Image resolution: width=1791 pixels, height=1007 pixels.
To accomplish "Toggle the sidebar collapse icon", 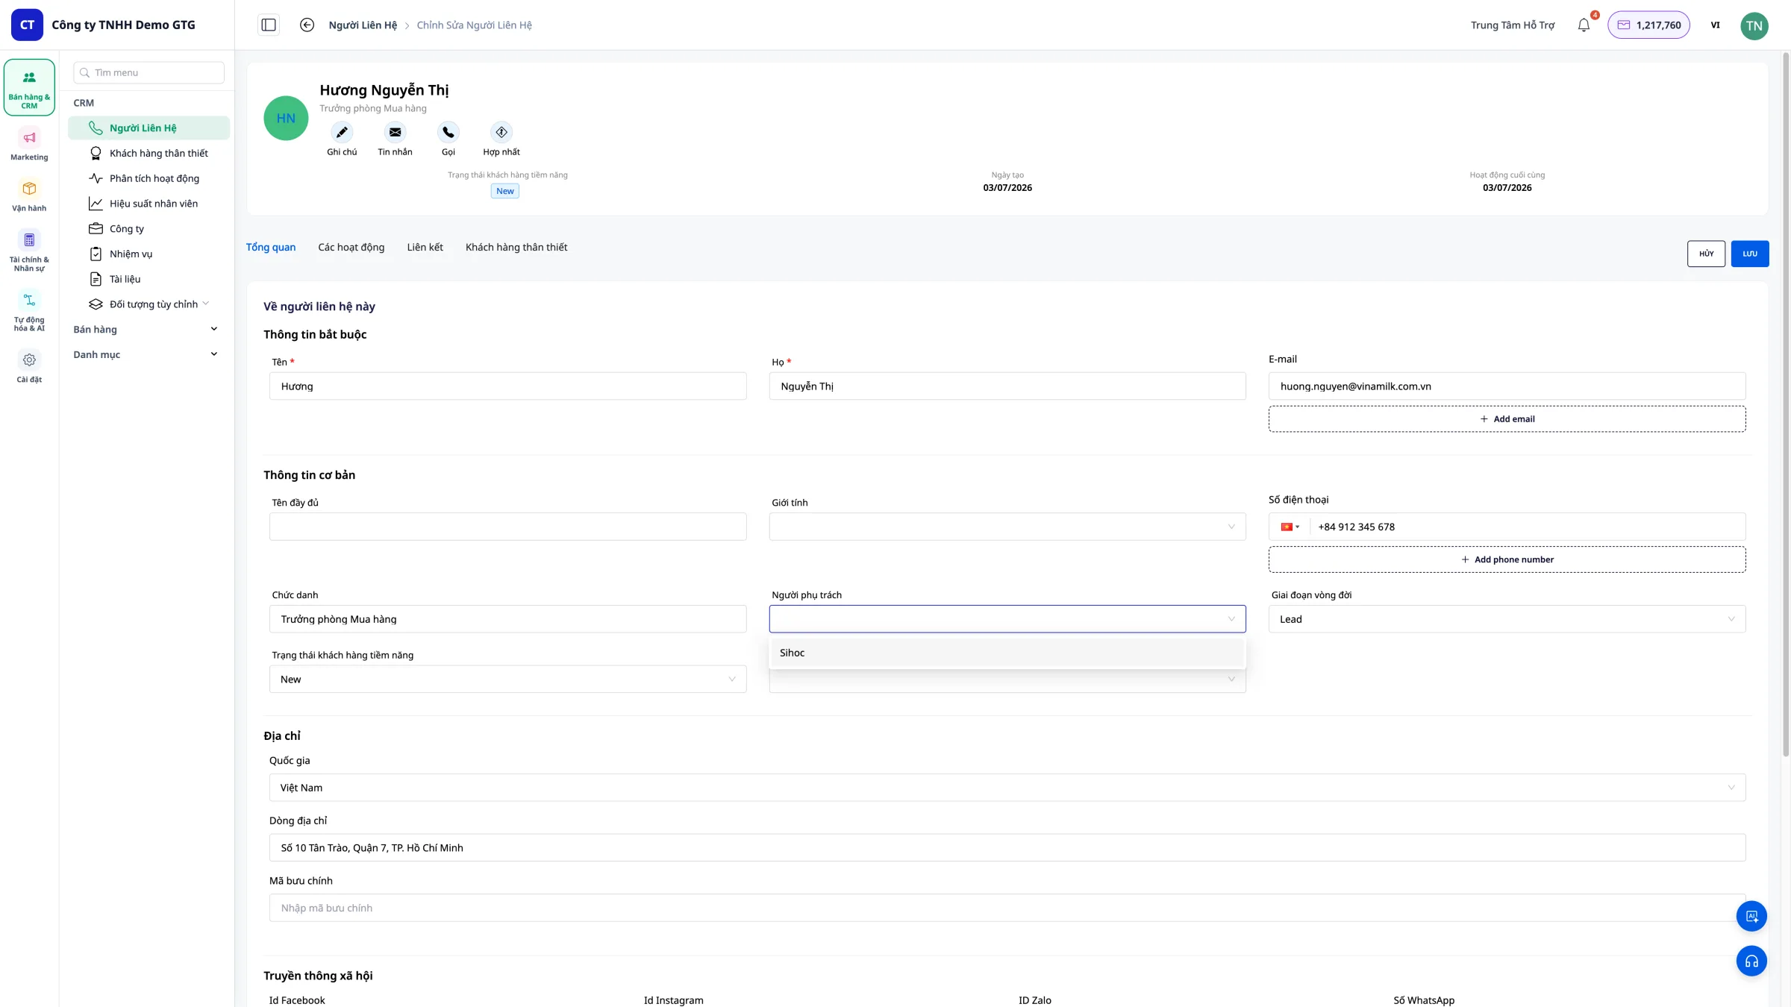I will click(x=269, y=25).
